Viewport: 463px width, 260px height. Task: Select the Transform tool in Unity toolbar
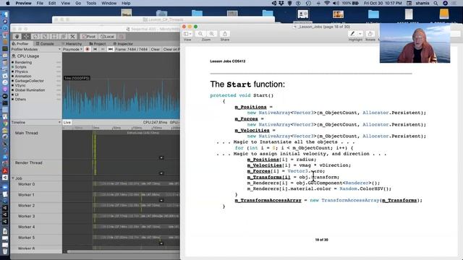point(63,36)
